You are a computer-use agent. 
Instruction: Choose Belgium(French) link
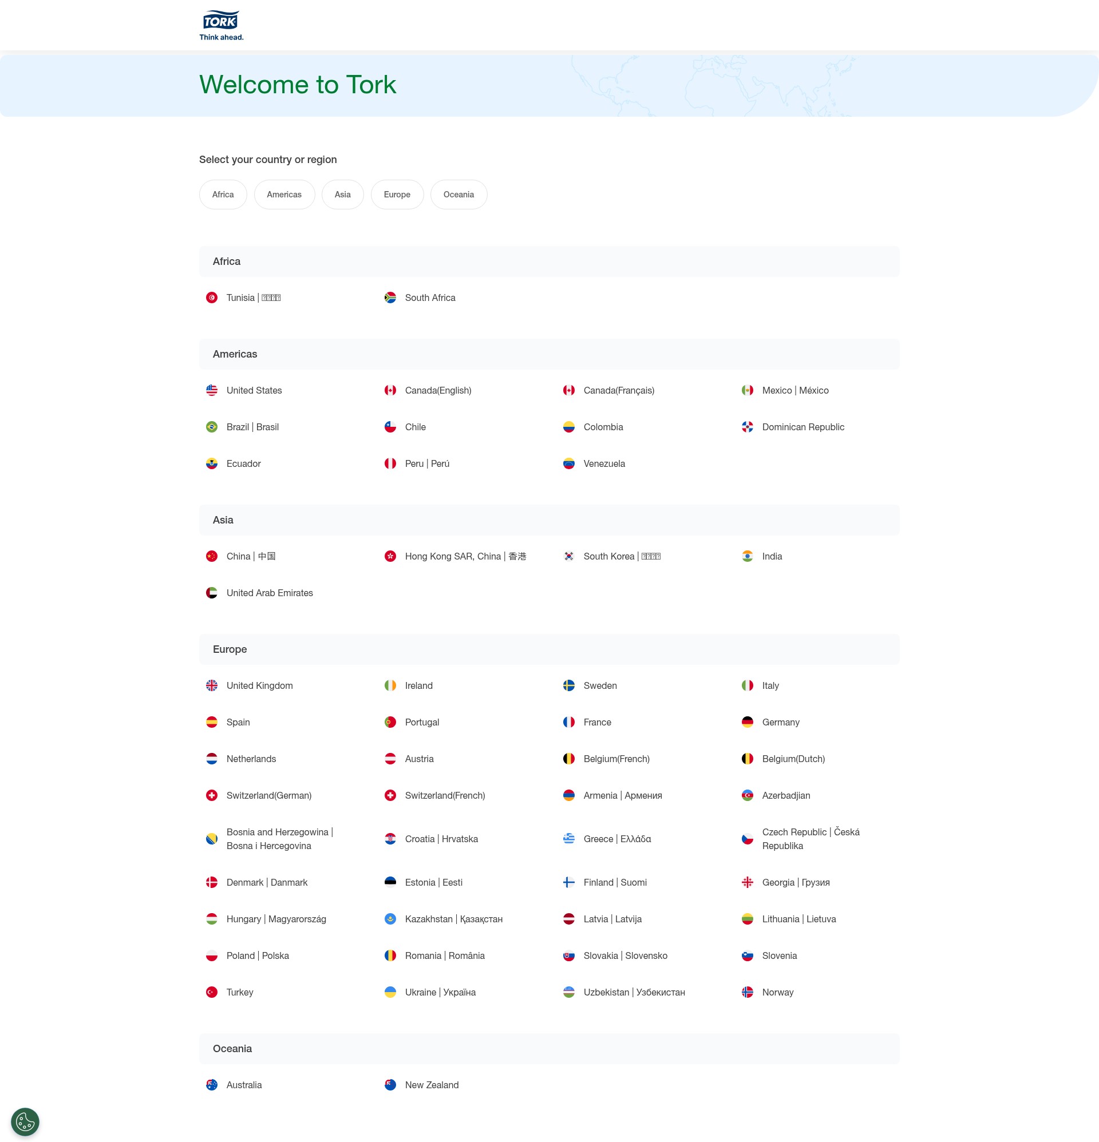click(616, 759)
